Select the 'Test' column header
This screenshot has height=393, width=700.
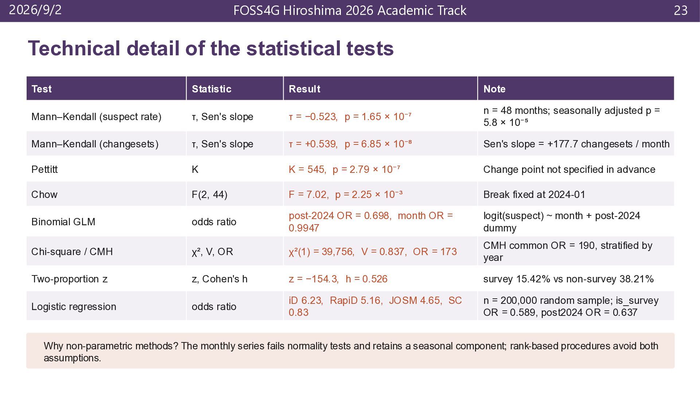106,88
